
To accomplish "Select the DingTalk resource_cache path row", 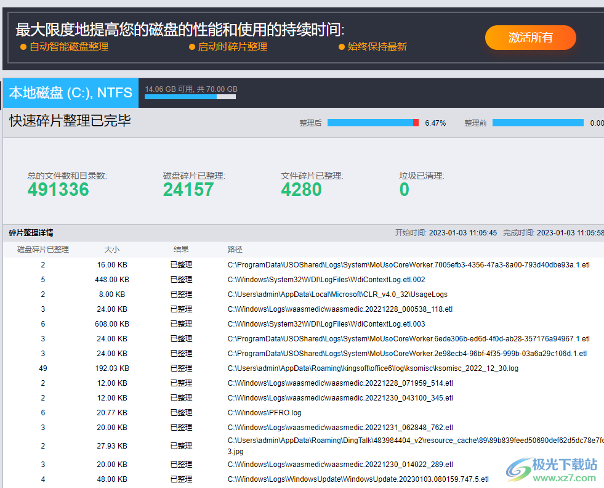I will coord(304,446).
